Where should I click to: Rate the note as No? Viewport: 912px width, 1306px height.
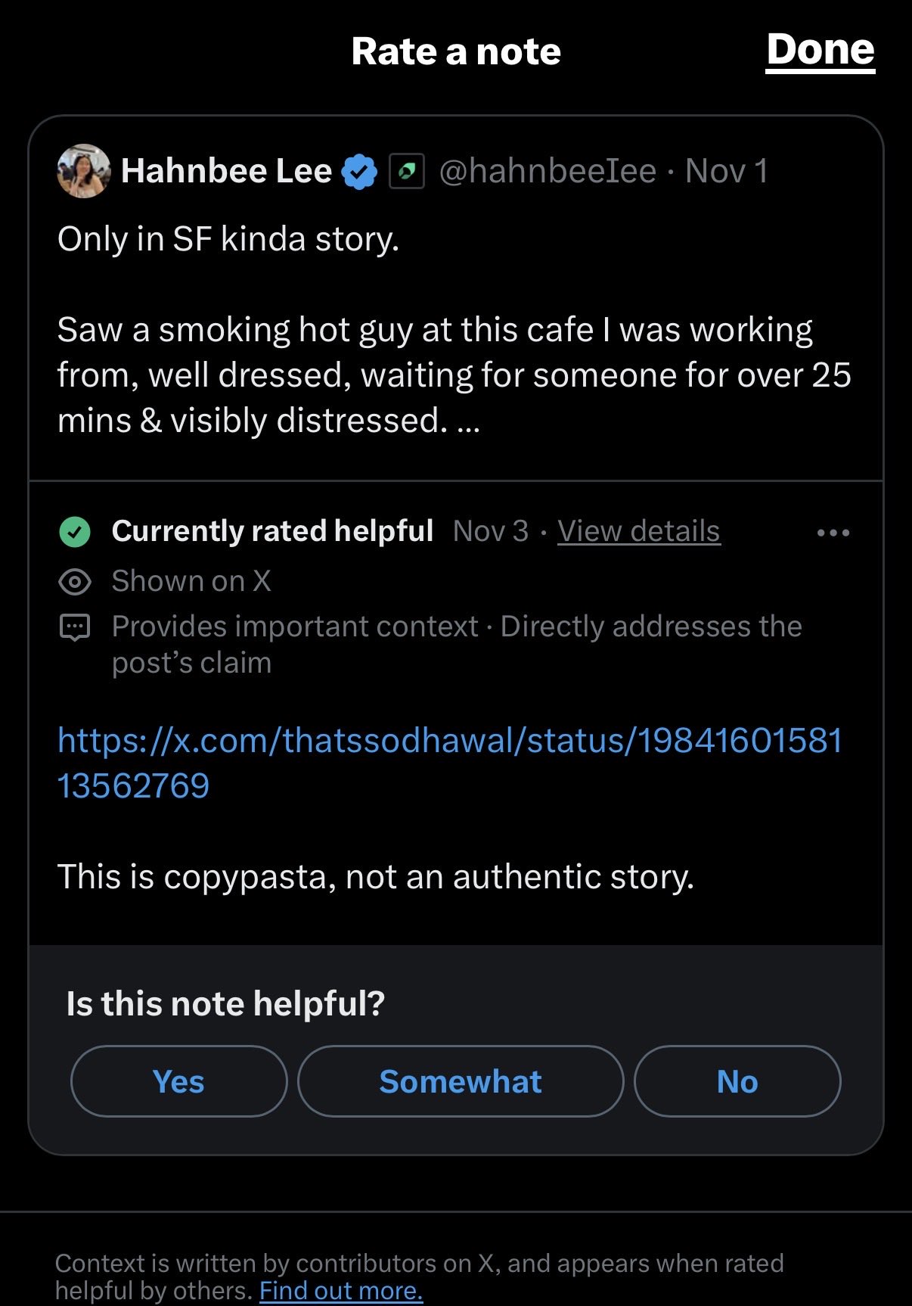pyautogui.click(x=737, y=1081)
